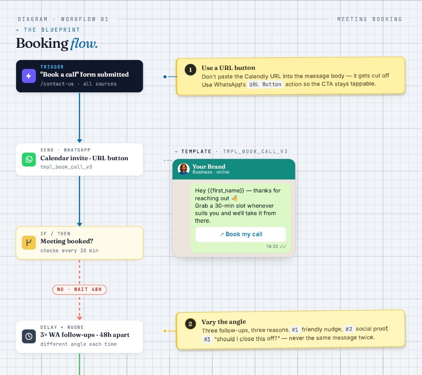Click the TMPL_BOOK_CALL_V3 template label
Image resolution: width=422 pixels, height=375 pixels.
(255, 151)
